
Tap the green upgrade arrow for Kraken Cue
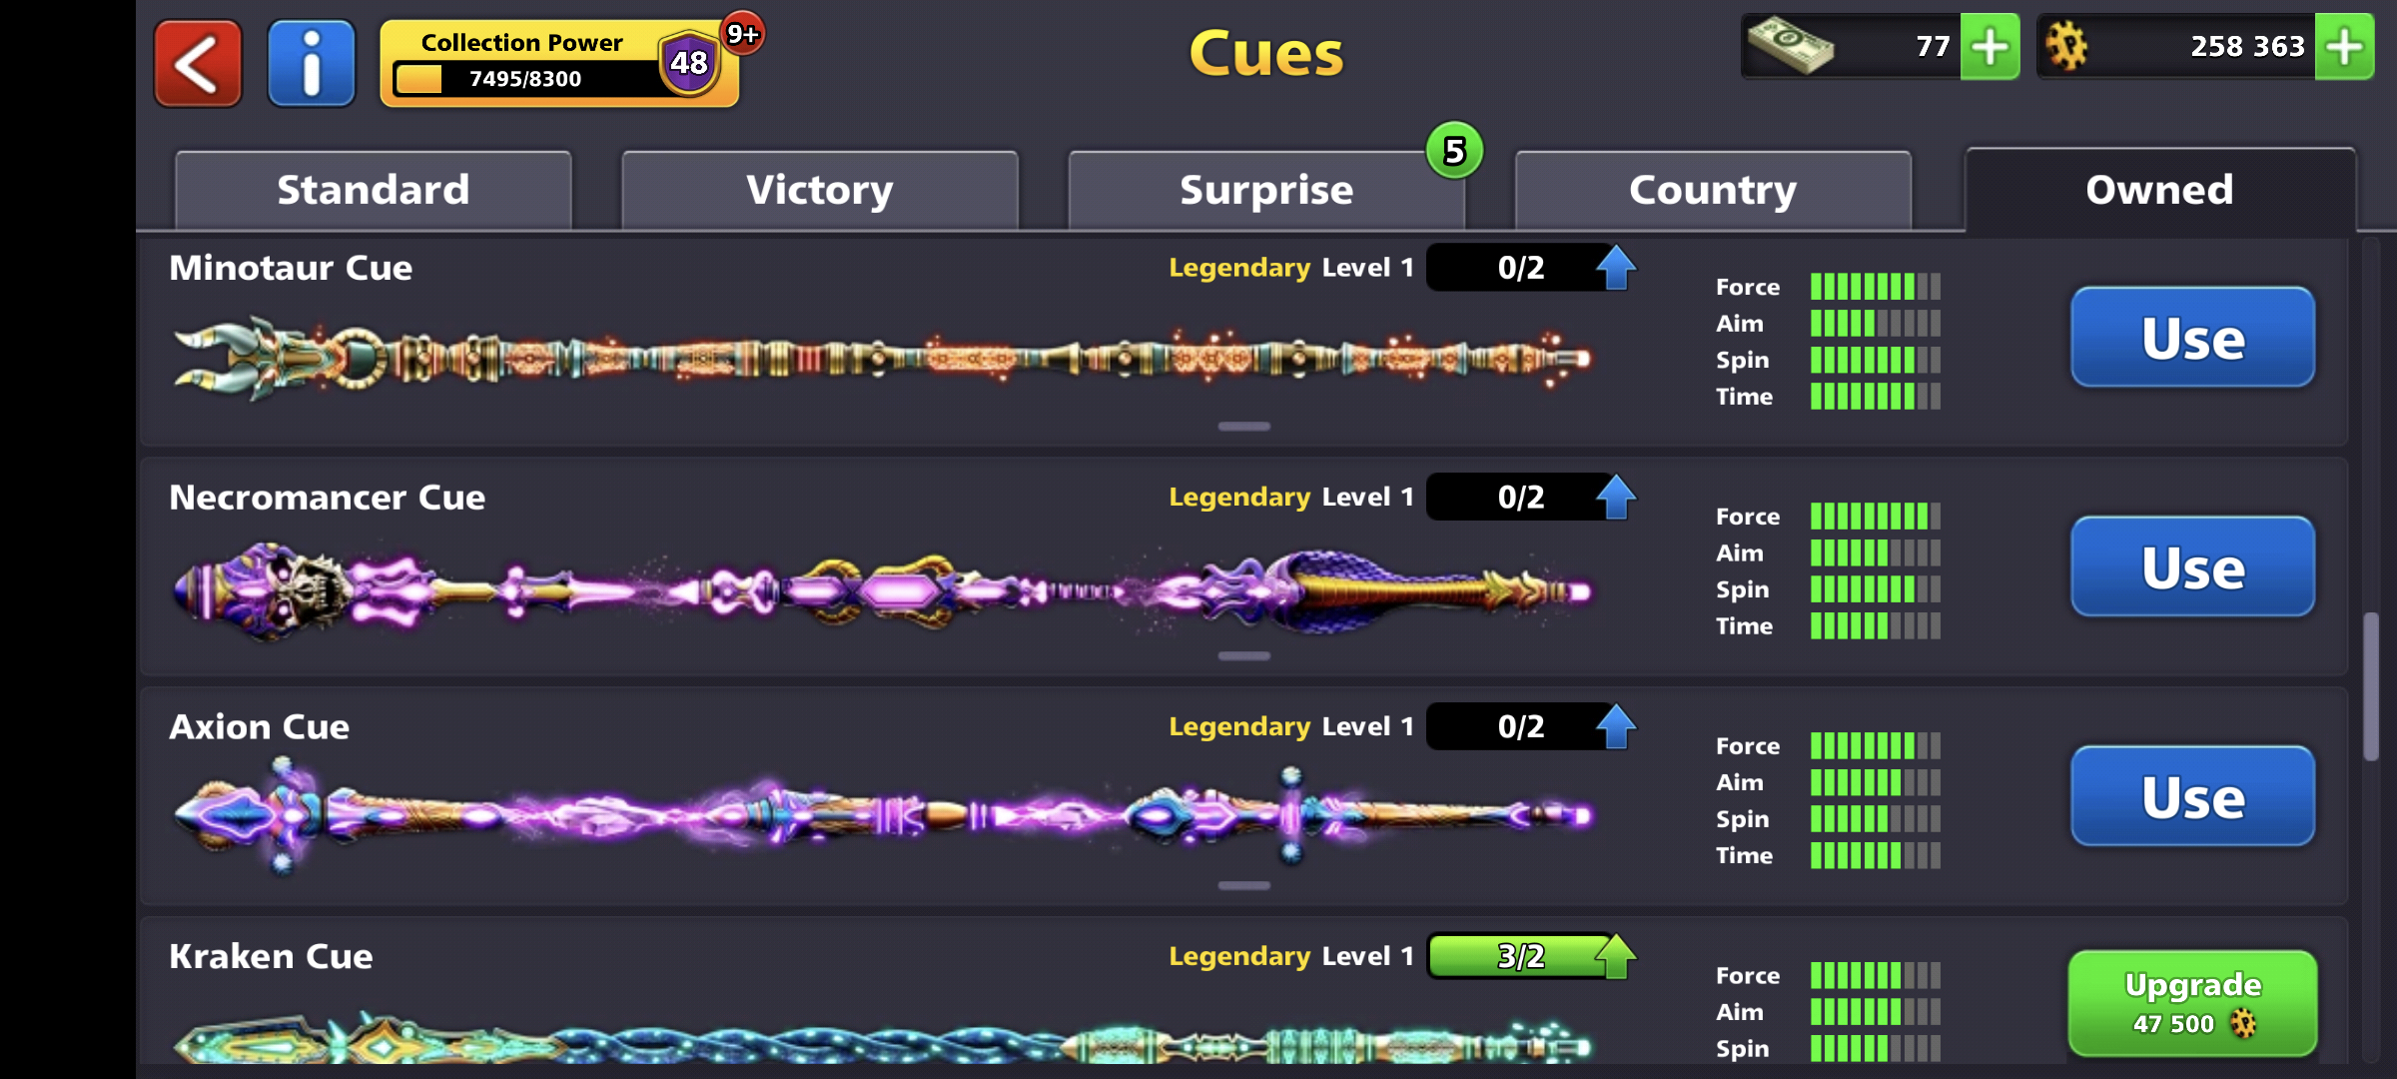tap(1616, 956)
